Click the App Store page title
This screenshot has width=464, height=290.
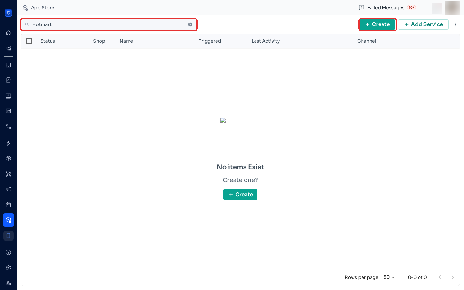coord(43,8)
